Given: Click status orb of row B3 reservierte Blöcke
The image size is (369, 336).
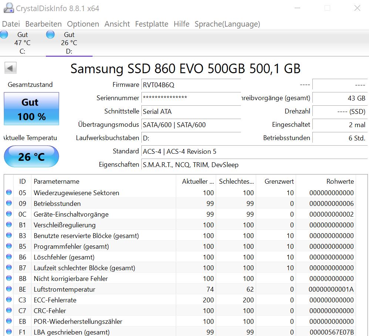Looking at the screenshot, I should click(9, 235).
